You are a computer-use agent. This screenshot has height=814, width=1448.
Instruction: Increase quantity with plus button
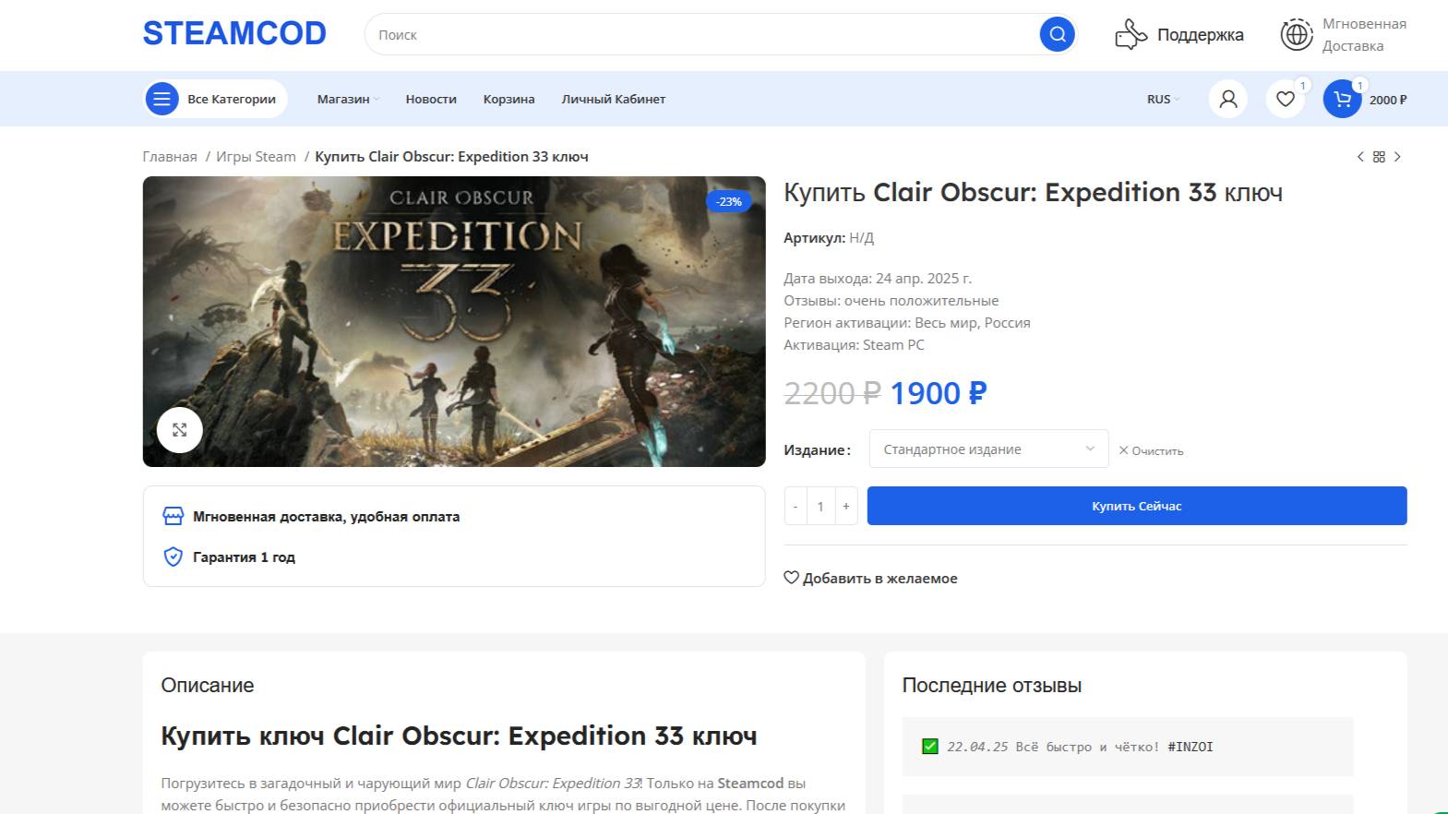coord(846,506)
